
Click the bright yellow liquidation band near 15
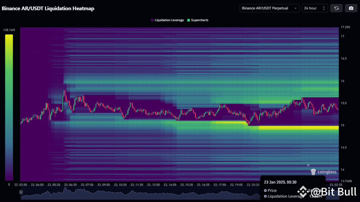coord(299,127)
